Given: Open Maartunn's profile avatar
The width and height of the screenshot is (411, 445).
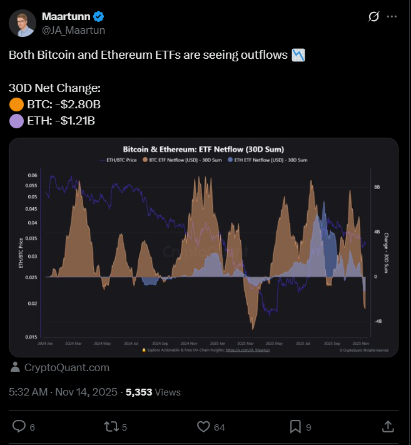Looking at the screenshot, I should tap(22, 23).
